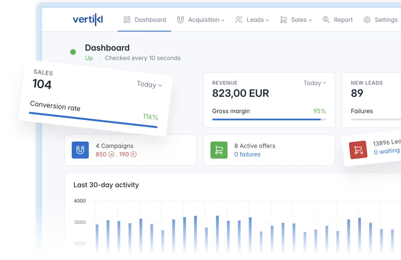The image size is (401, 260).
Task: Click the Leads people icon
Action: pyautogui.click(x=238, y=19)
